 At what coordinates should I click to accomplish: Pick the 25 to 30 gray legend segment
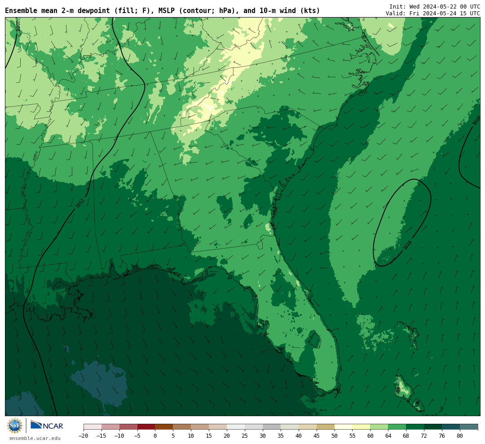coord(254,427)
